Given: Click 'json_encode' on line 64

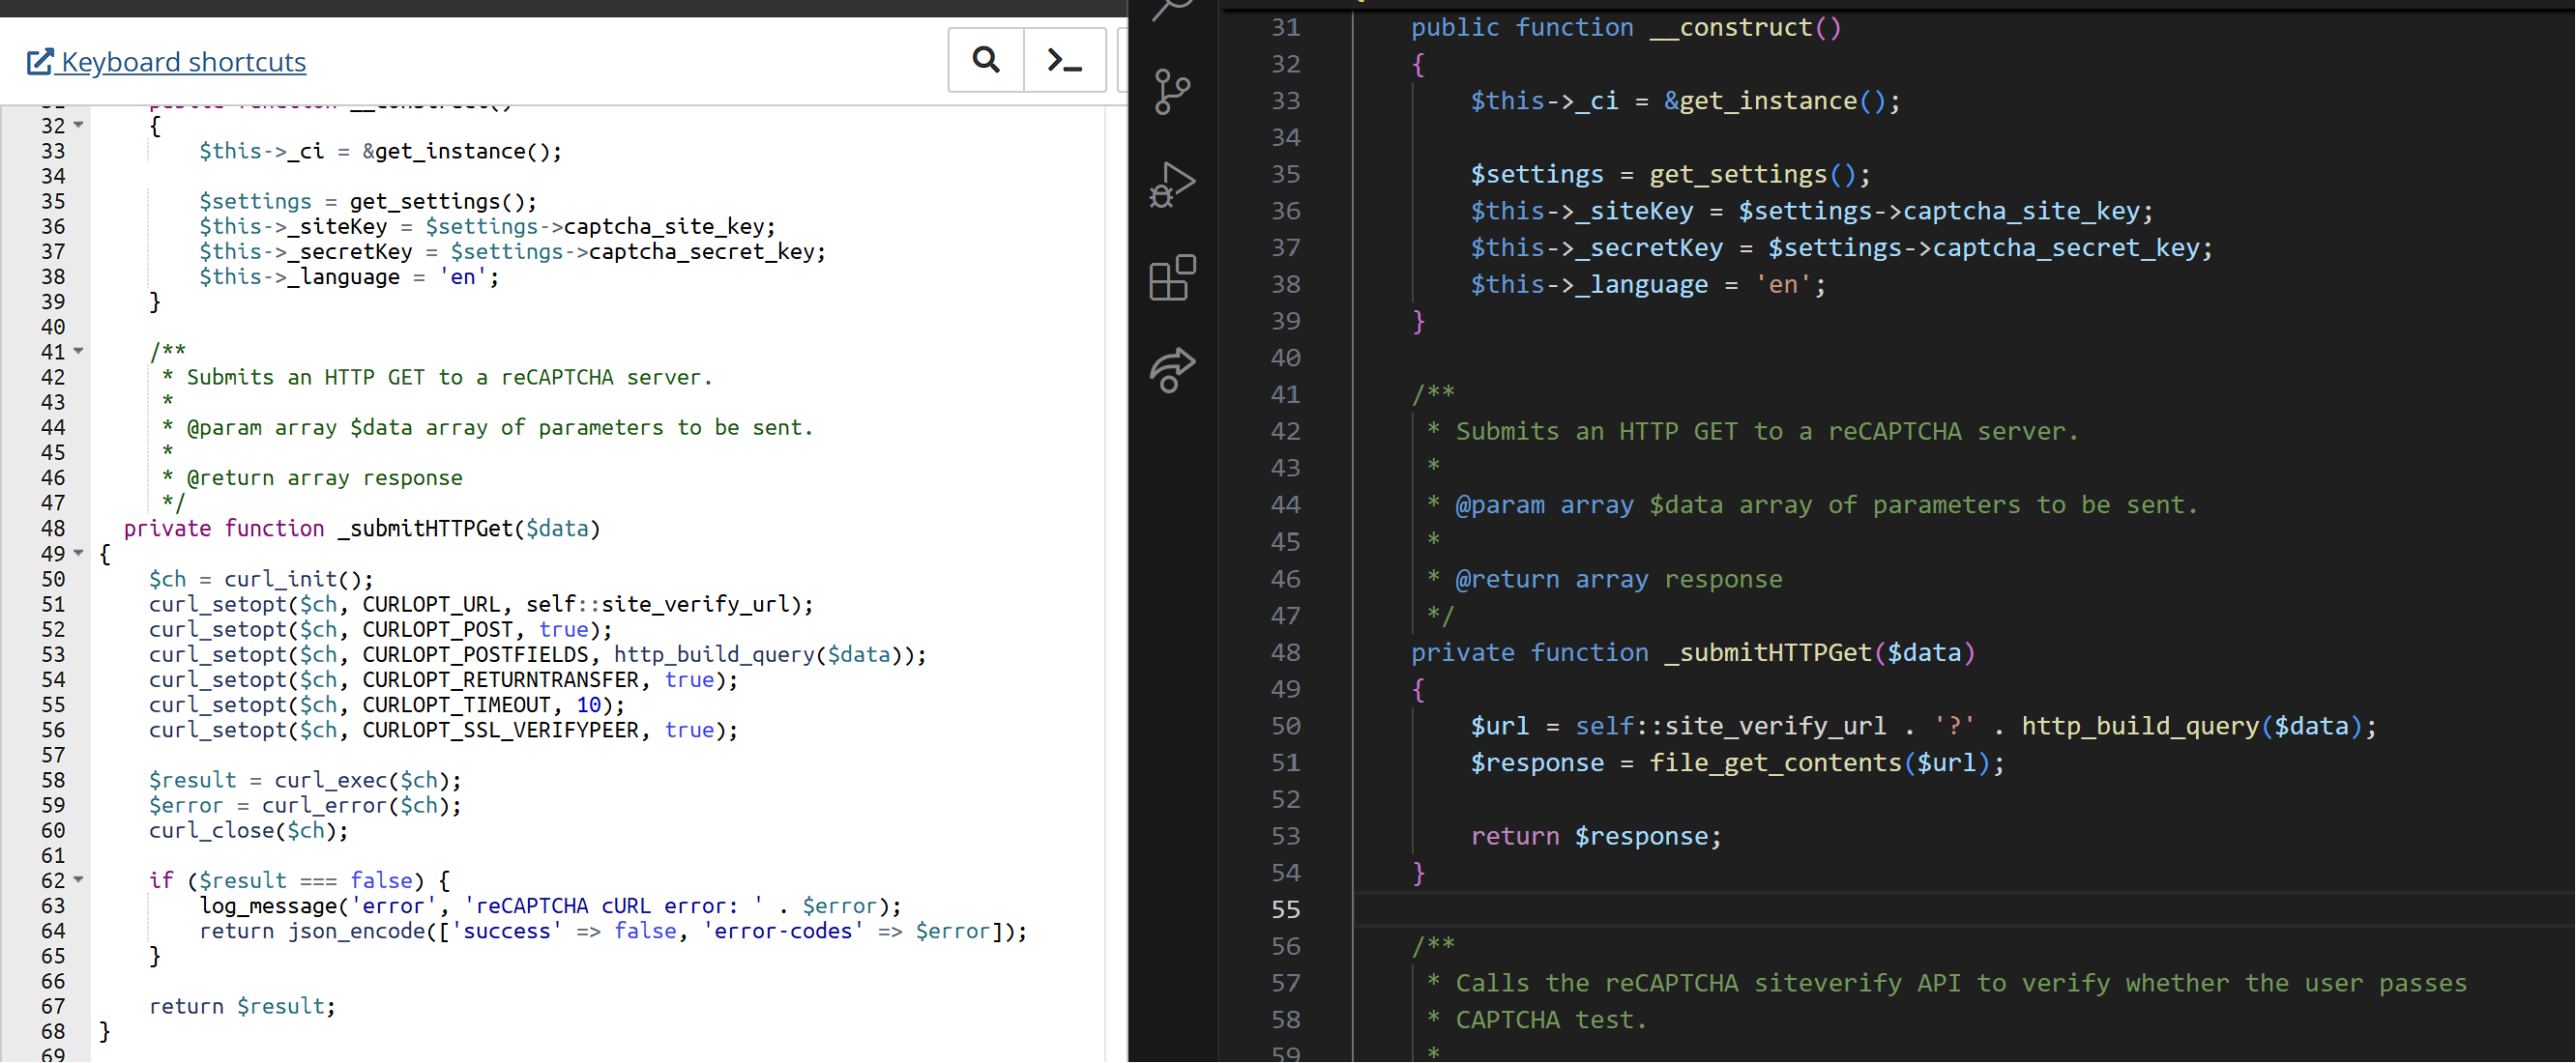Looking at the screenshot, I should (357, 932).
